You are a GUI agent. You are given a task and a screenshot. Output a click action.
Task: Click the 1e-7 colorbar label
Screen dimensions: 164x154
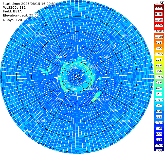[x=159, y=105]
